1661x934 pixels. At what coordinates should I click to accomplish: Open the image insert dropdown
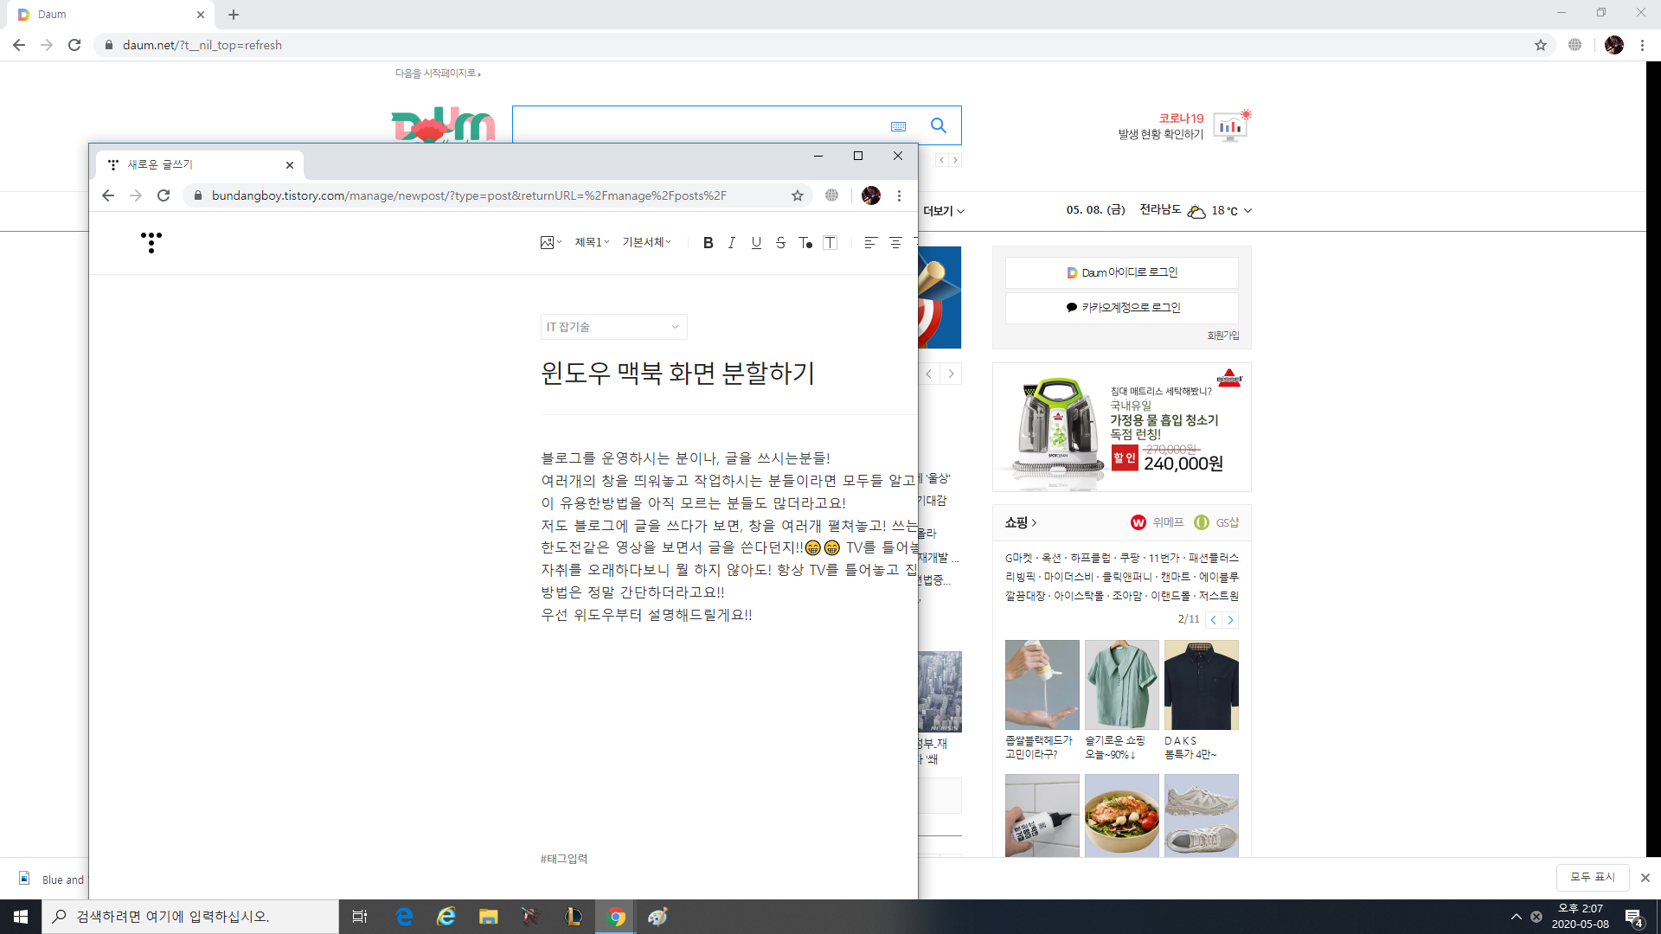tap(550, 243)
